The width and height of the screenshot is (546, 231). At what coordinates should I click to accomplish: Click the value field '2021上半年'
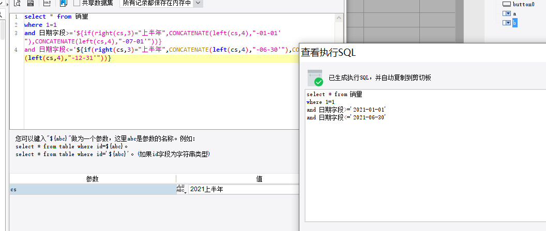(244, 190)
